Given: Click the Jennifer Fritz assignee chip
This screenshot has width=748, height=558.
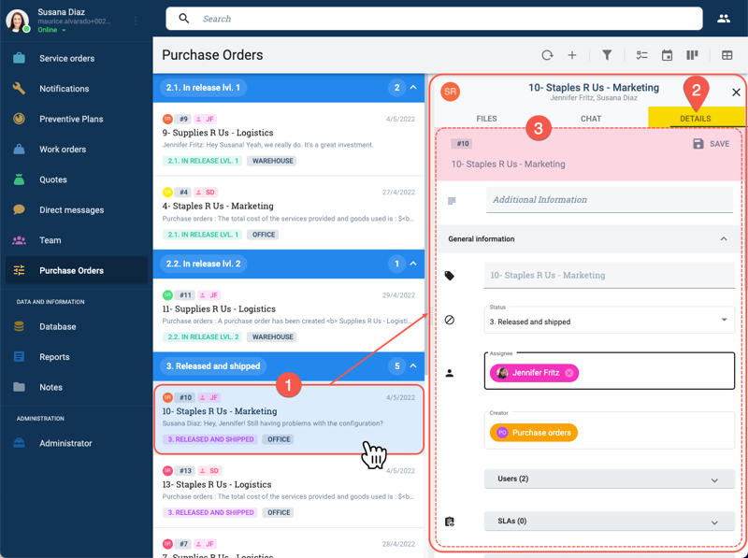Looking at the screenshot, I should (x=534, y=373).
